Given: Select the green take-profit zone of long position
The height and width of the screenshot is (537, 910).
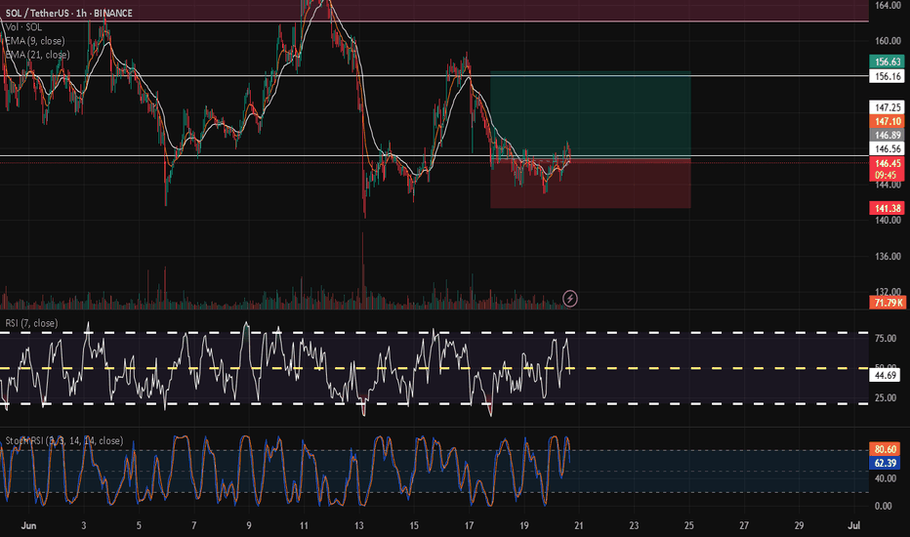Looking at the screenshot, I should tap(590, 114).
